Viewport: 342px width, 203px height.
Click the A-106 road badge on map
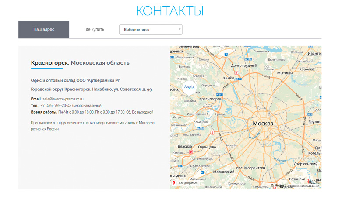(201, 128)
